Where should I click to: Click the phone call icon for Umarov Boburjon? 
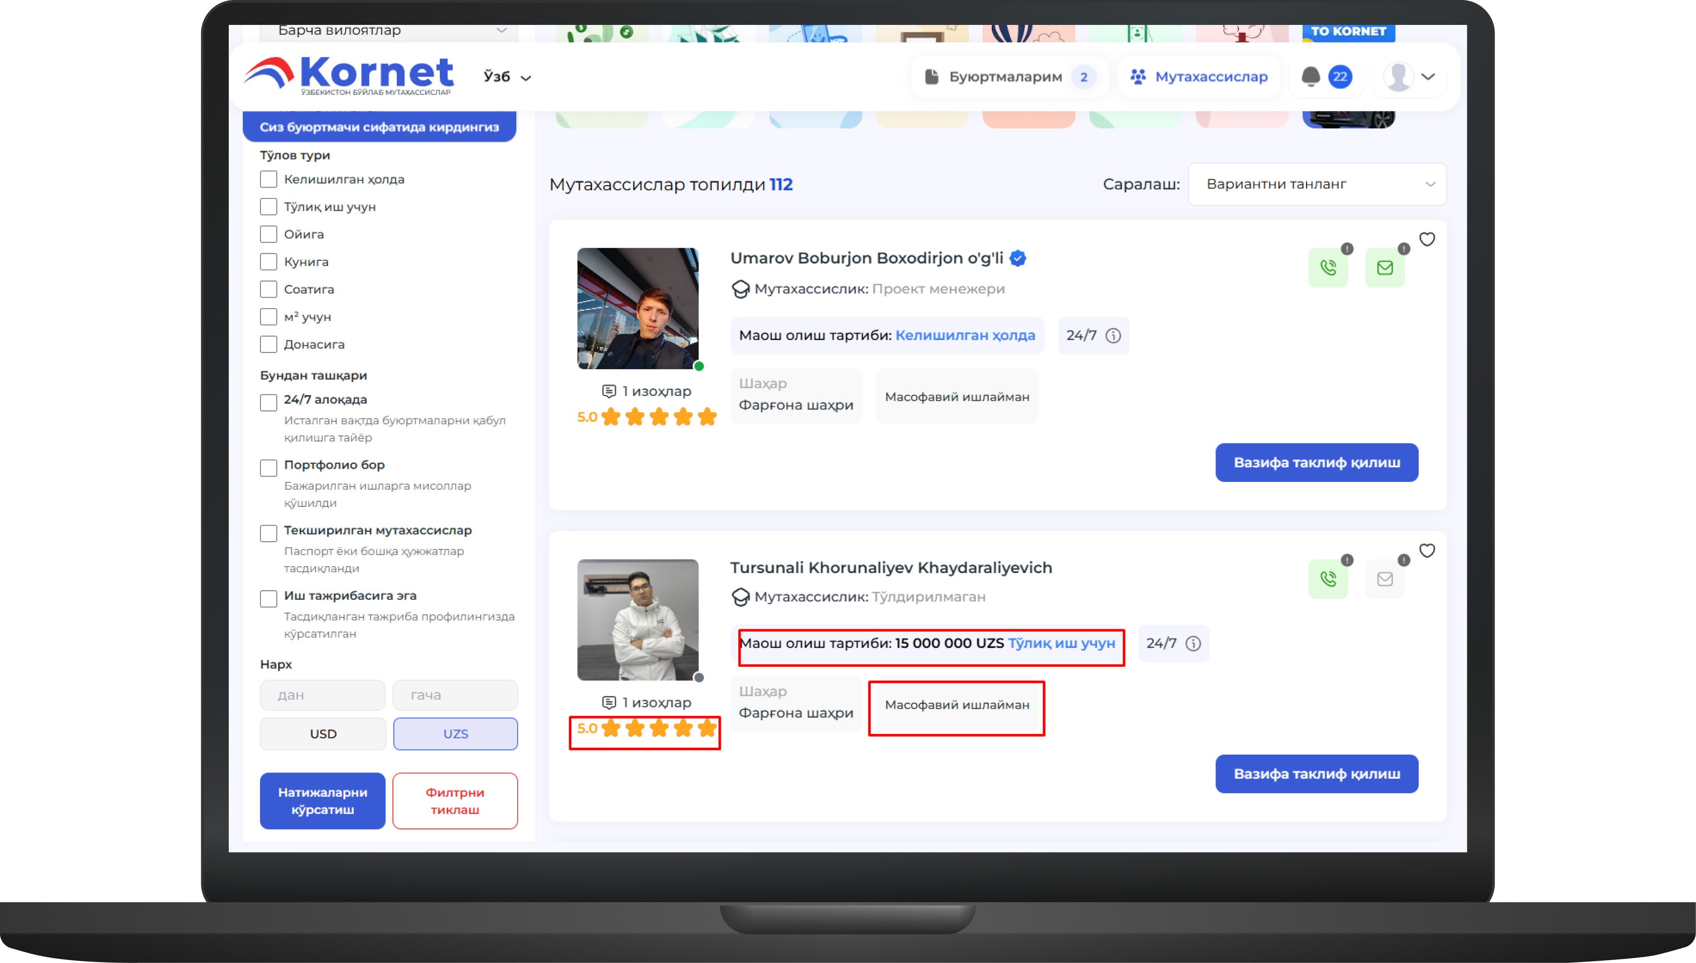[1328, 268]
